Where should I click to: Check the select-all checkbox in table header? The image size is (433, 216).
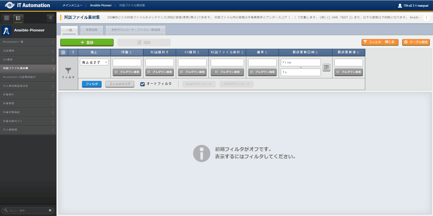pos(63,52)
